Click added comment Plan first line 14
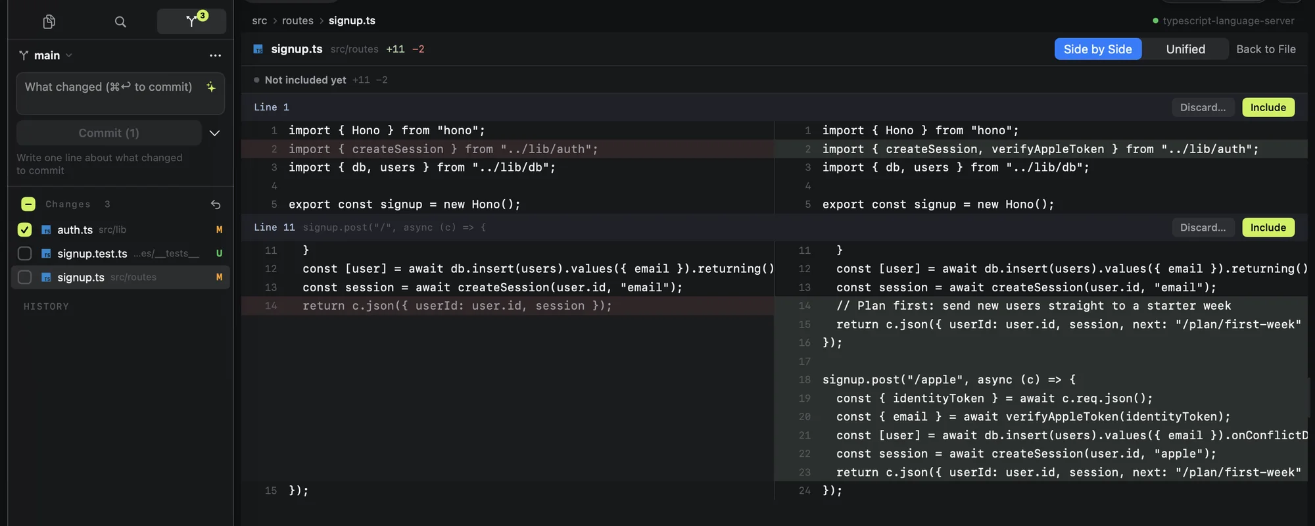The height and width of the screenshot is (526, 1315). [1041, 306]
